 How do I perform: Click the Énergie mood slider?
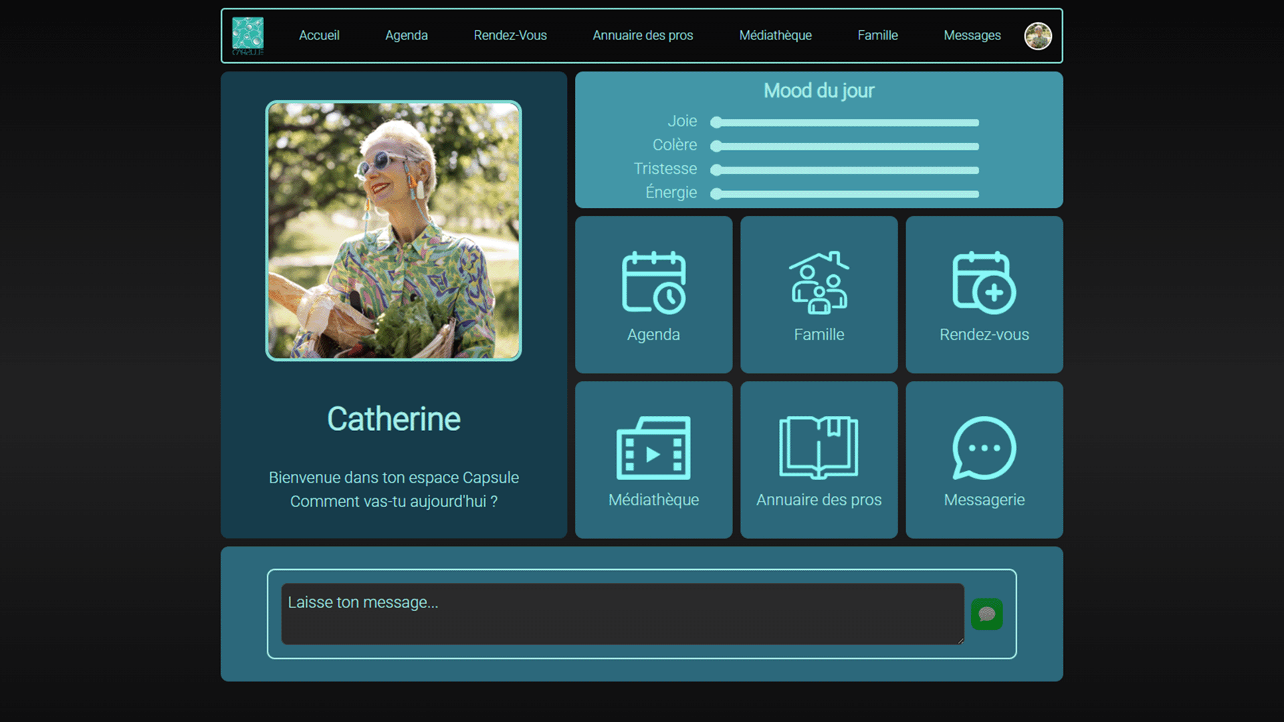pyautogui.click(x=845, y=194)
